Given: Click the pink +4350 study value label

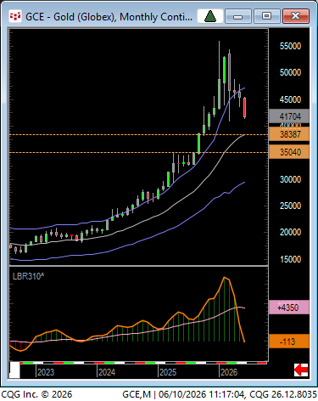Looking at the screenshot, I should pyautogui.click(x=289, y=308).
